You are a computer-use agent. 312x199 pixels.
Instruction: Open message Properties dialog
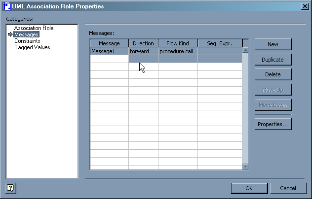pyautogui.click(x=273, y=124)
